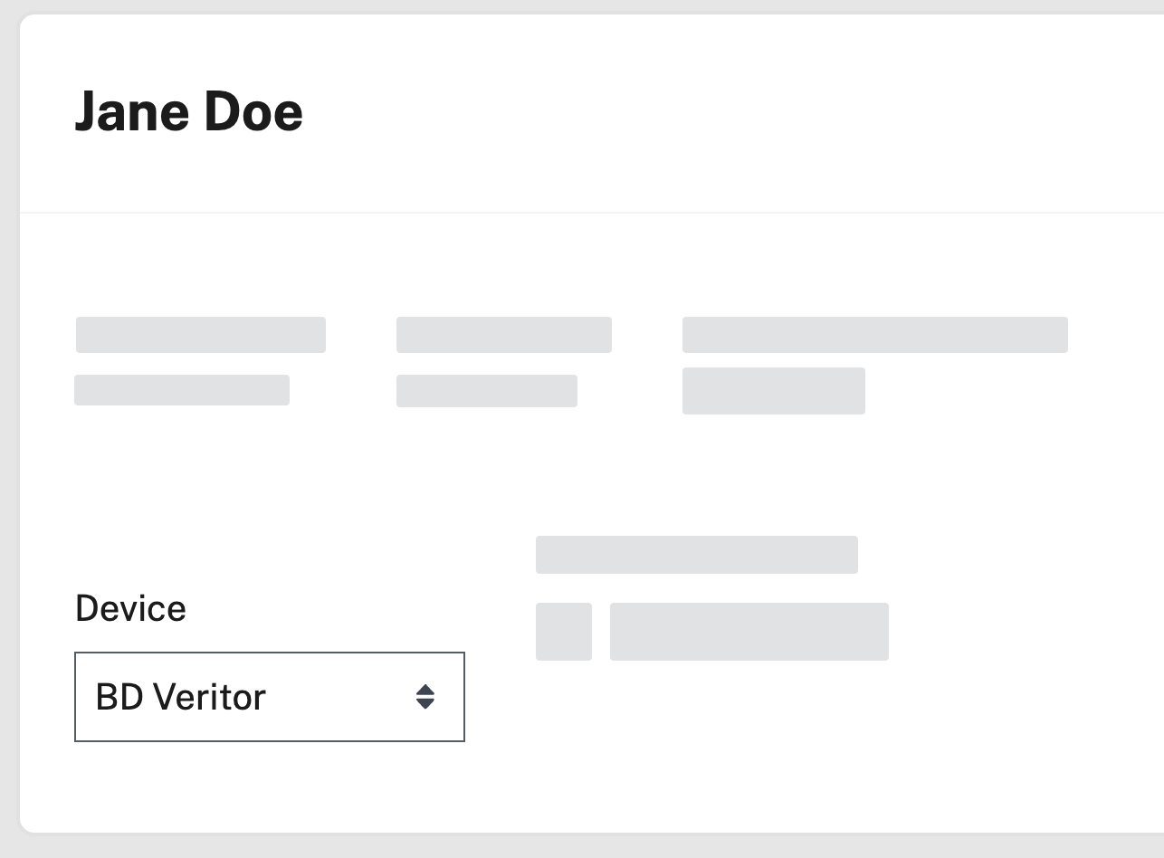Image resolution: width=1164 pixels, height=858 pixels.
Task: Click the up-down chevron inside the Device selector
Action: [x=425, y=697]
